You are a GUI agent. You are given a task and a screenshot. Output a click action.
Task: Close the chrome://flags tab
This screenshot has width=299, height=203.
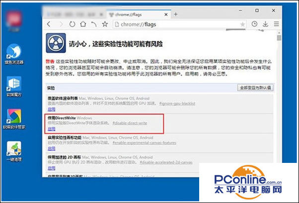[166, 14]
